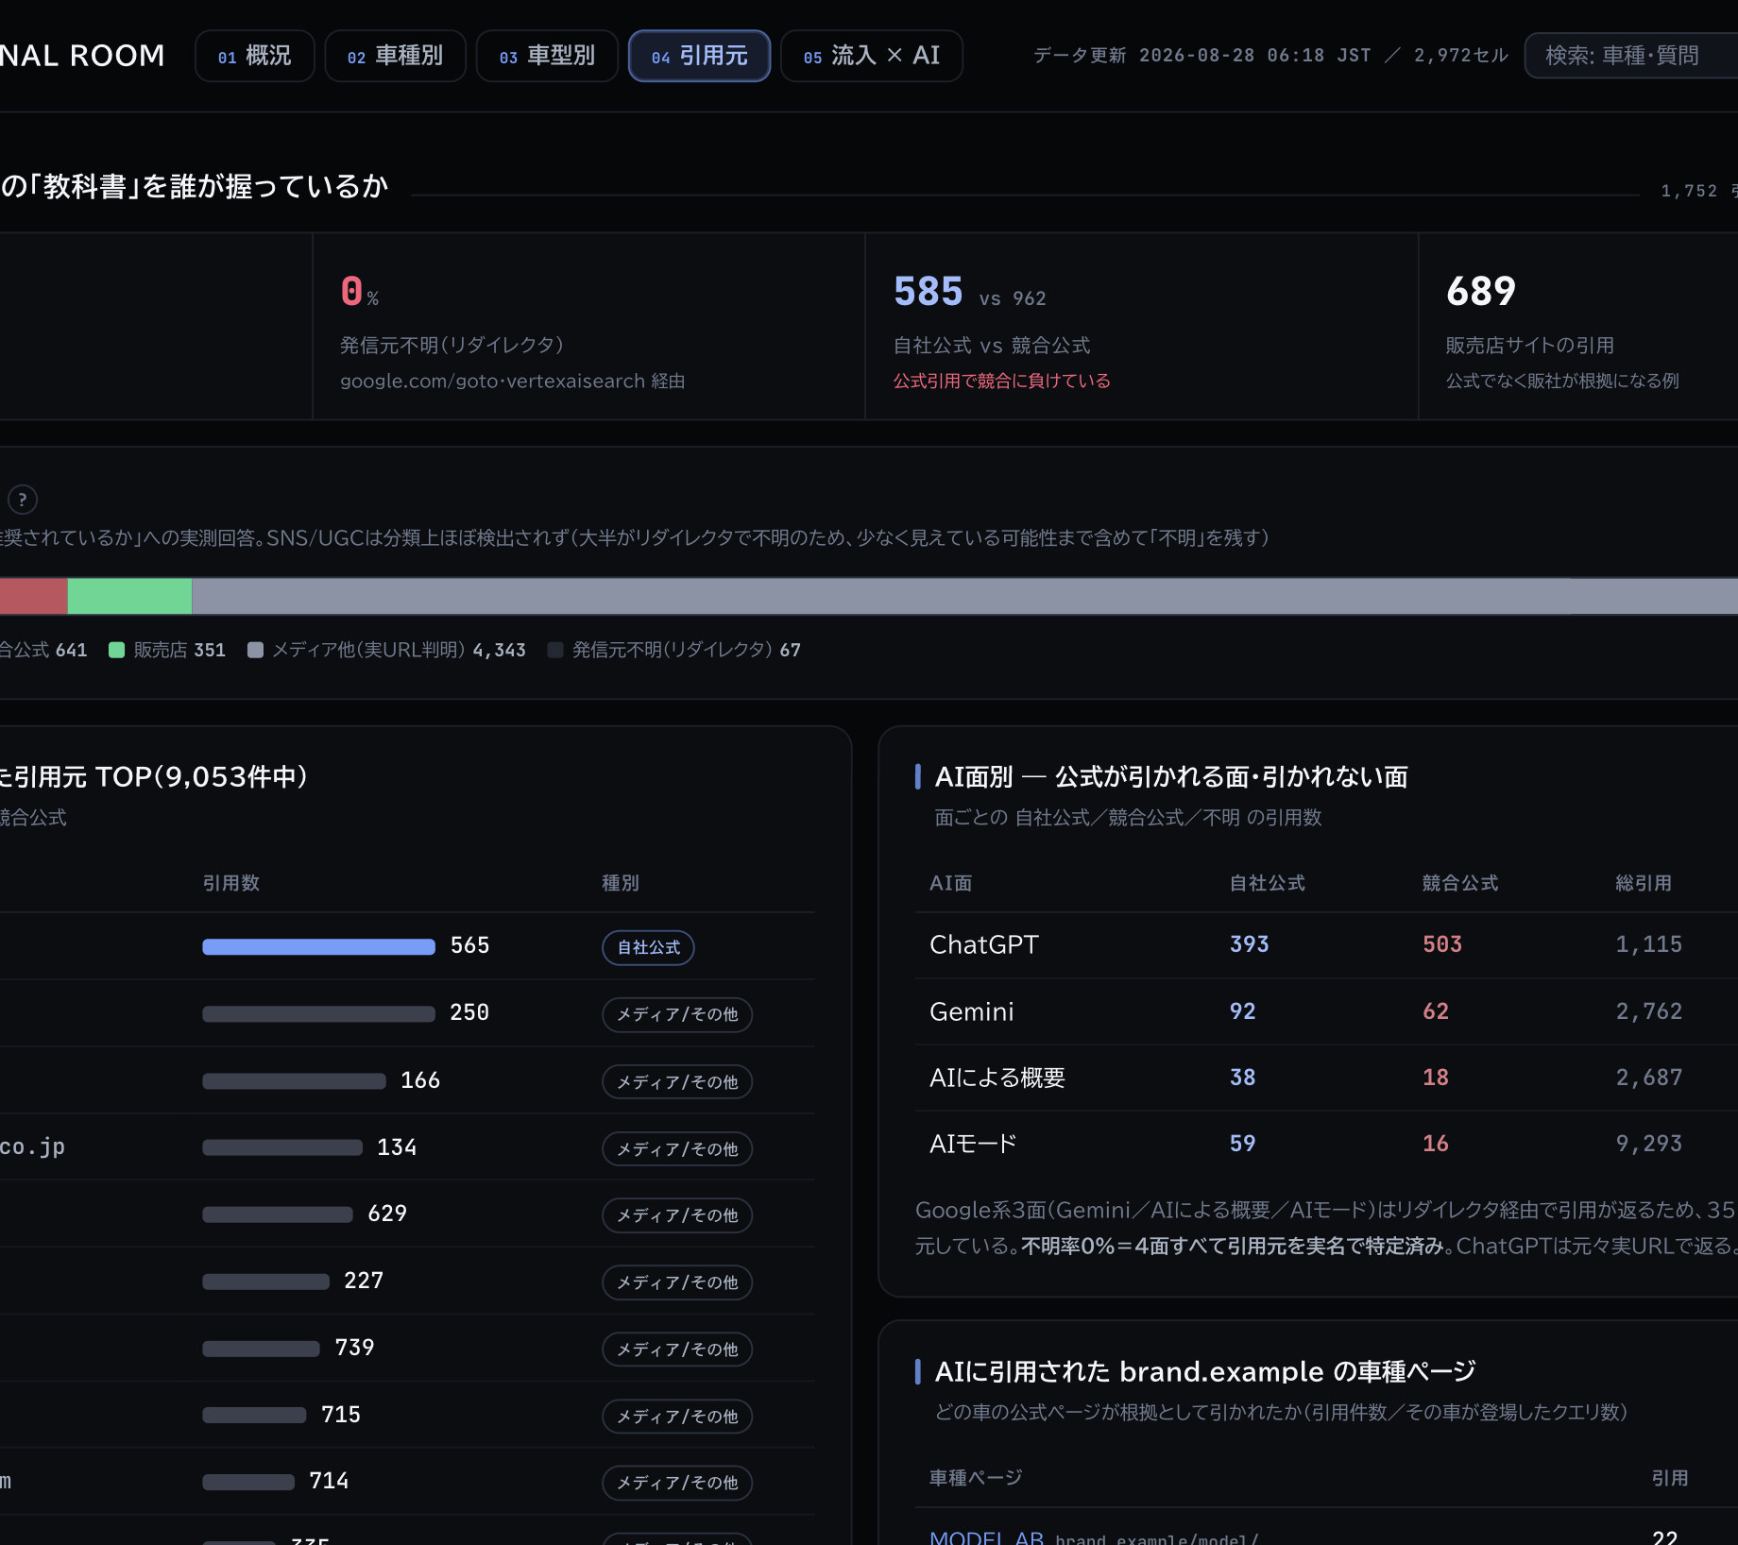Click ChatGPT's 競合公式 value 503
Image resolution: width=1738 pixels, height=1545 pixels.
point(1441,944)
